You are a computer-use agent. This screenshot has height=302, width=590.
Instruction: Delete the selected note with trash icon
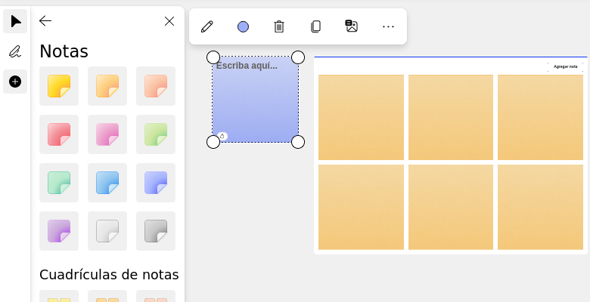(x=279, y=26)
